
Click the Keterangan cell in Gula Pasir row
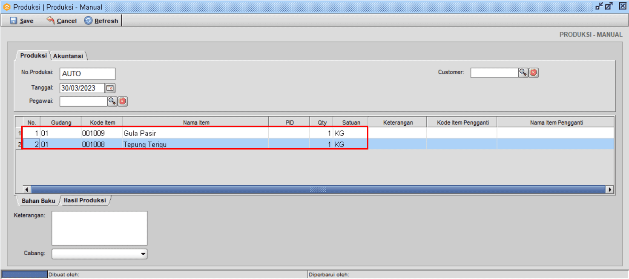398,133
